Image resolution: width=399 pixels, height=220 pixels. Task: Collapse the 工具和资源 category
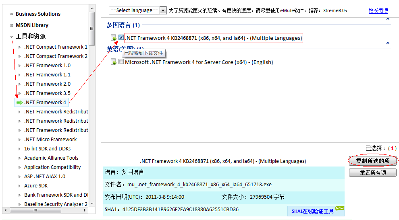click(11, 37)
